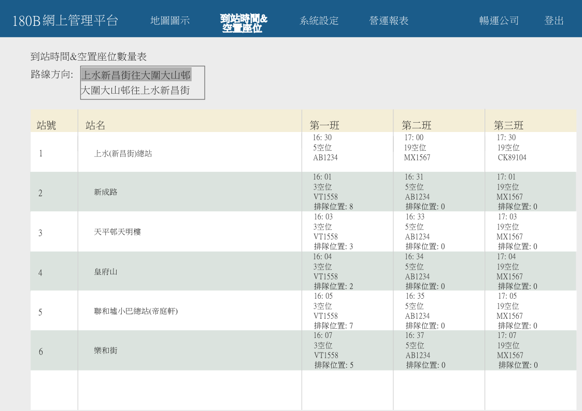The height and width of the screenshot is (411, 582).
Task: Open the 地圖圖示 menu item
Action: [170, 21]
